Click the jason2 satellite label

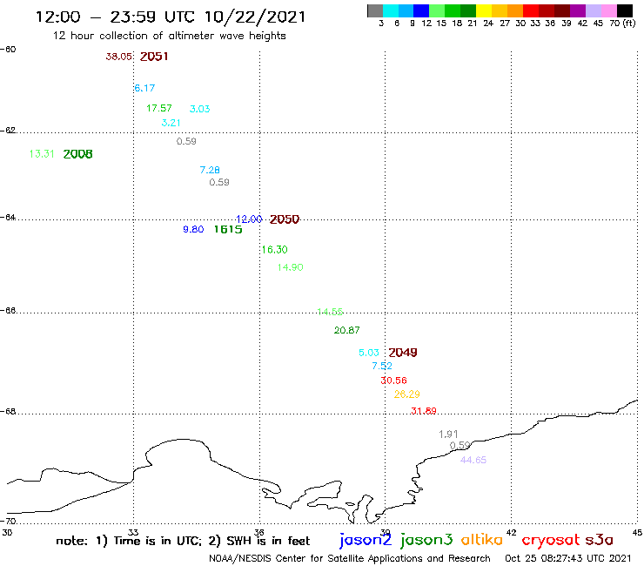click(366, 540)
